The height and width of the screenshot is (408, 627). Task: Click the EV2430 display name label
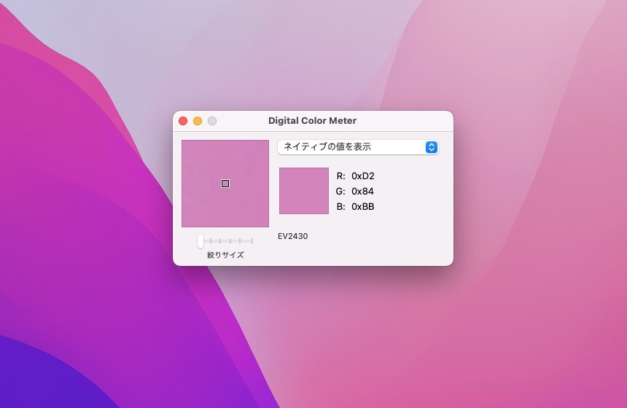tap(292, 236)
